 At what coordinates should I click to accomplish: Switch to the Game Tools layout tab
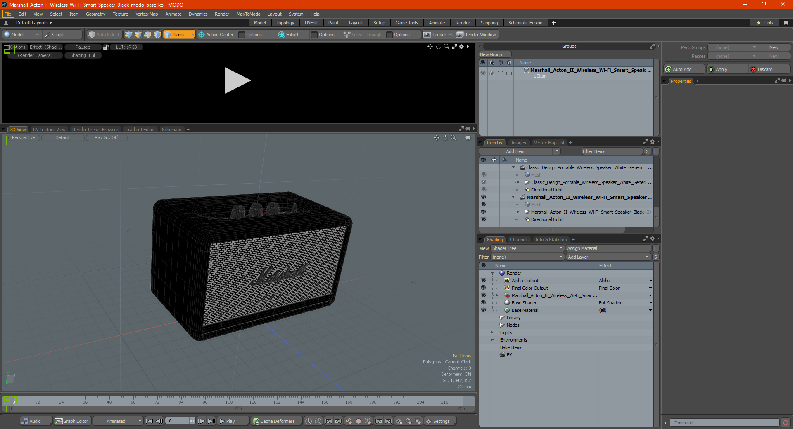407,23
